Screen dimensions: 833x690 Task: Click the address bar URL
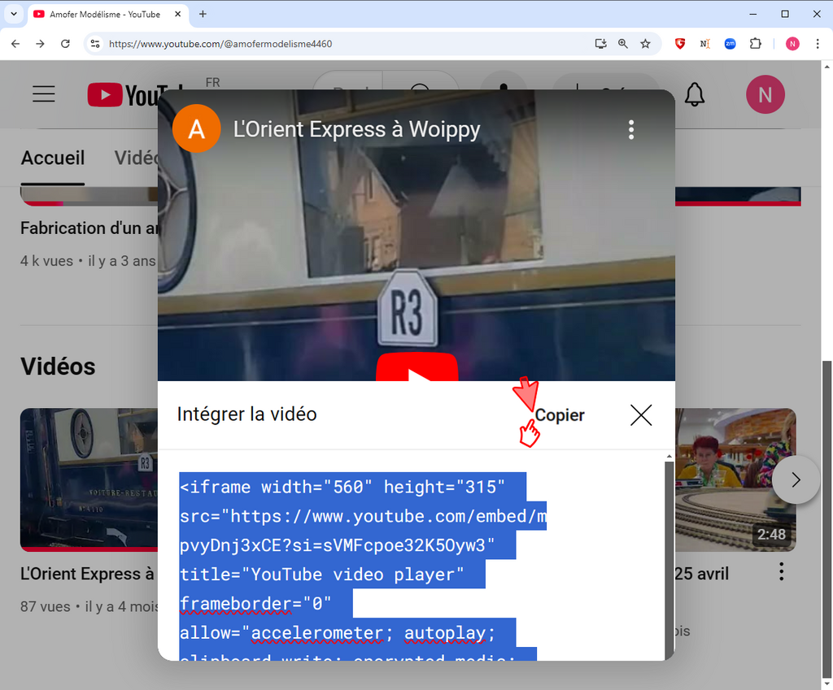point(220,44)
